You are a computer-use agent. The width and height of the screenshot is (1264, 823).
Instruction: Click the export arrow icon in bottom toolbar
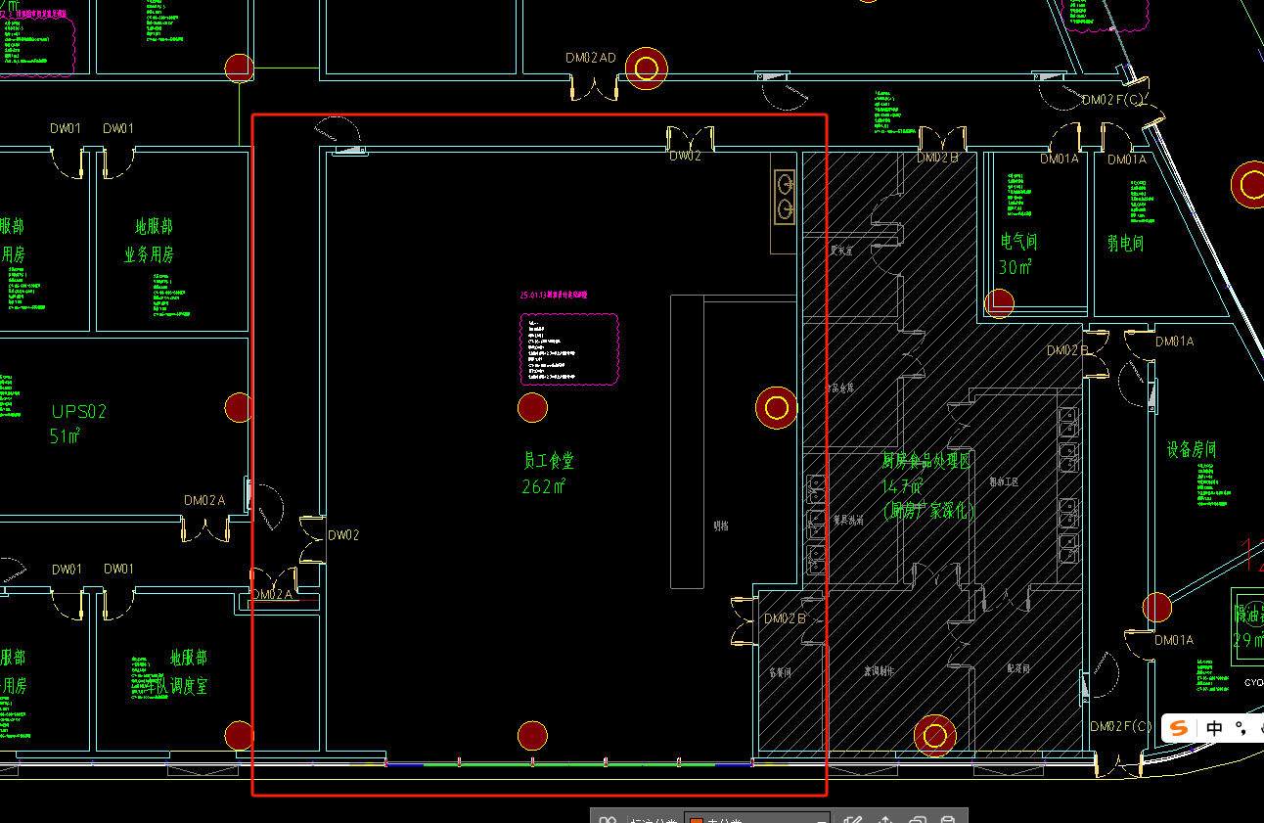click(885, 820)
